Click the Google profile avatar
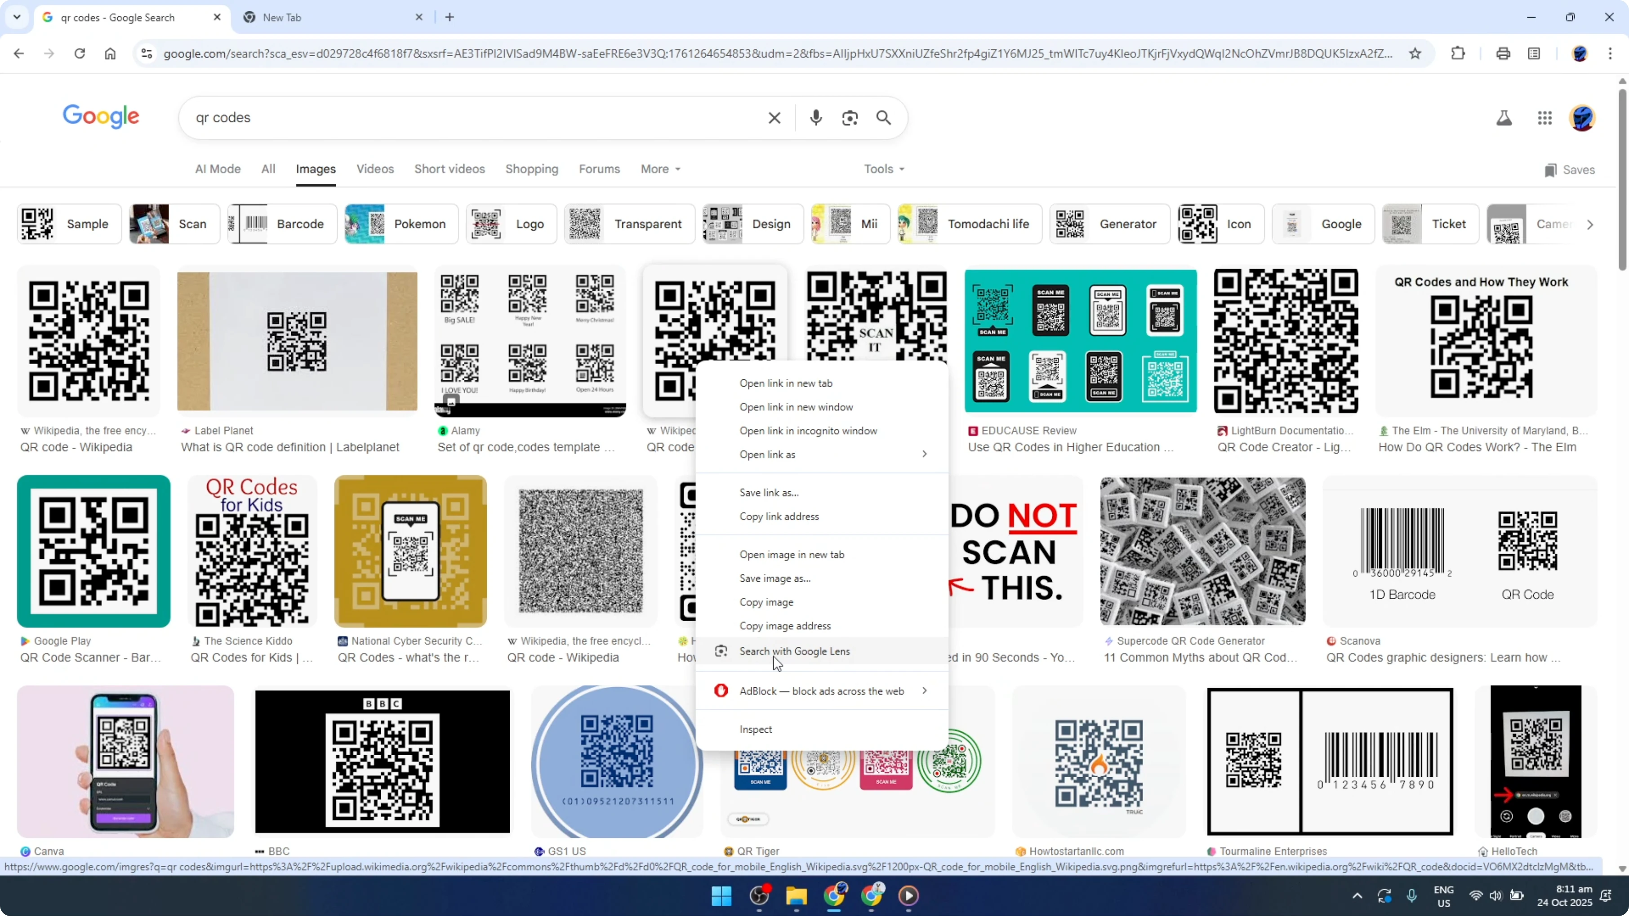 pyautogui.click(x=1583, y=118)
